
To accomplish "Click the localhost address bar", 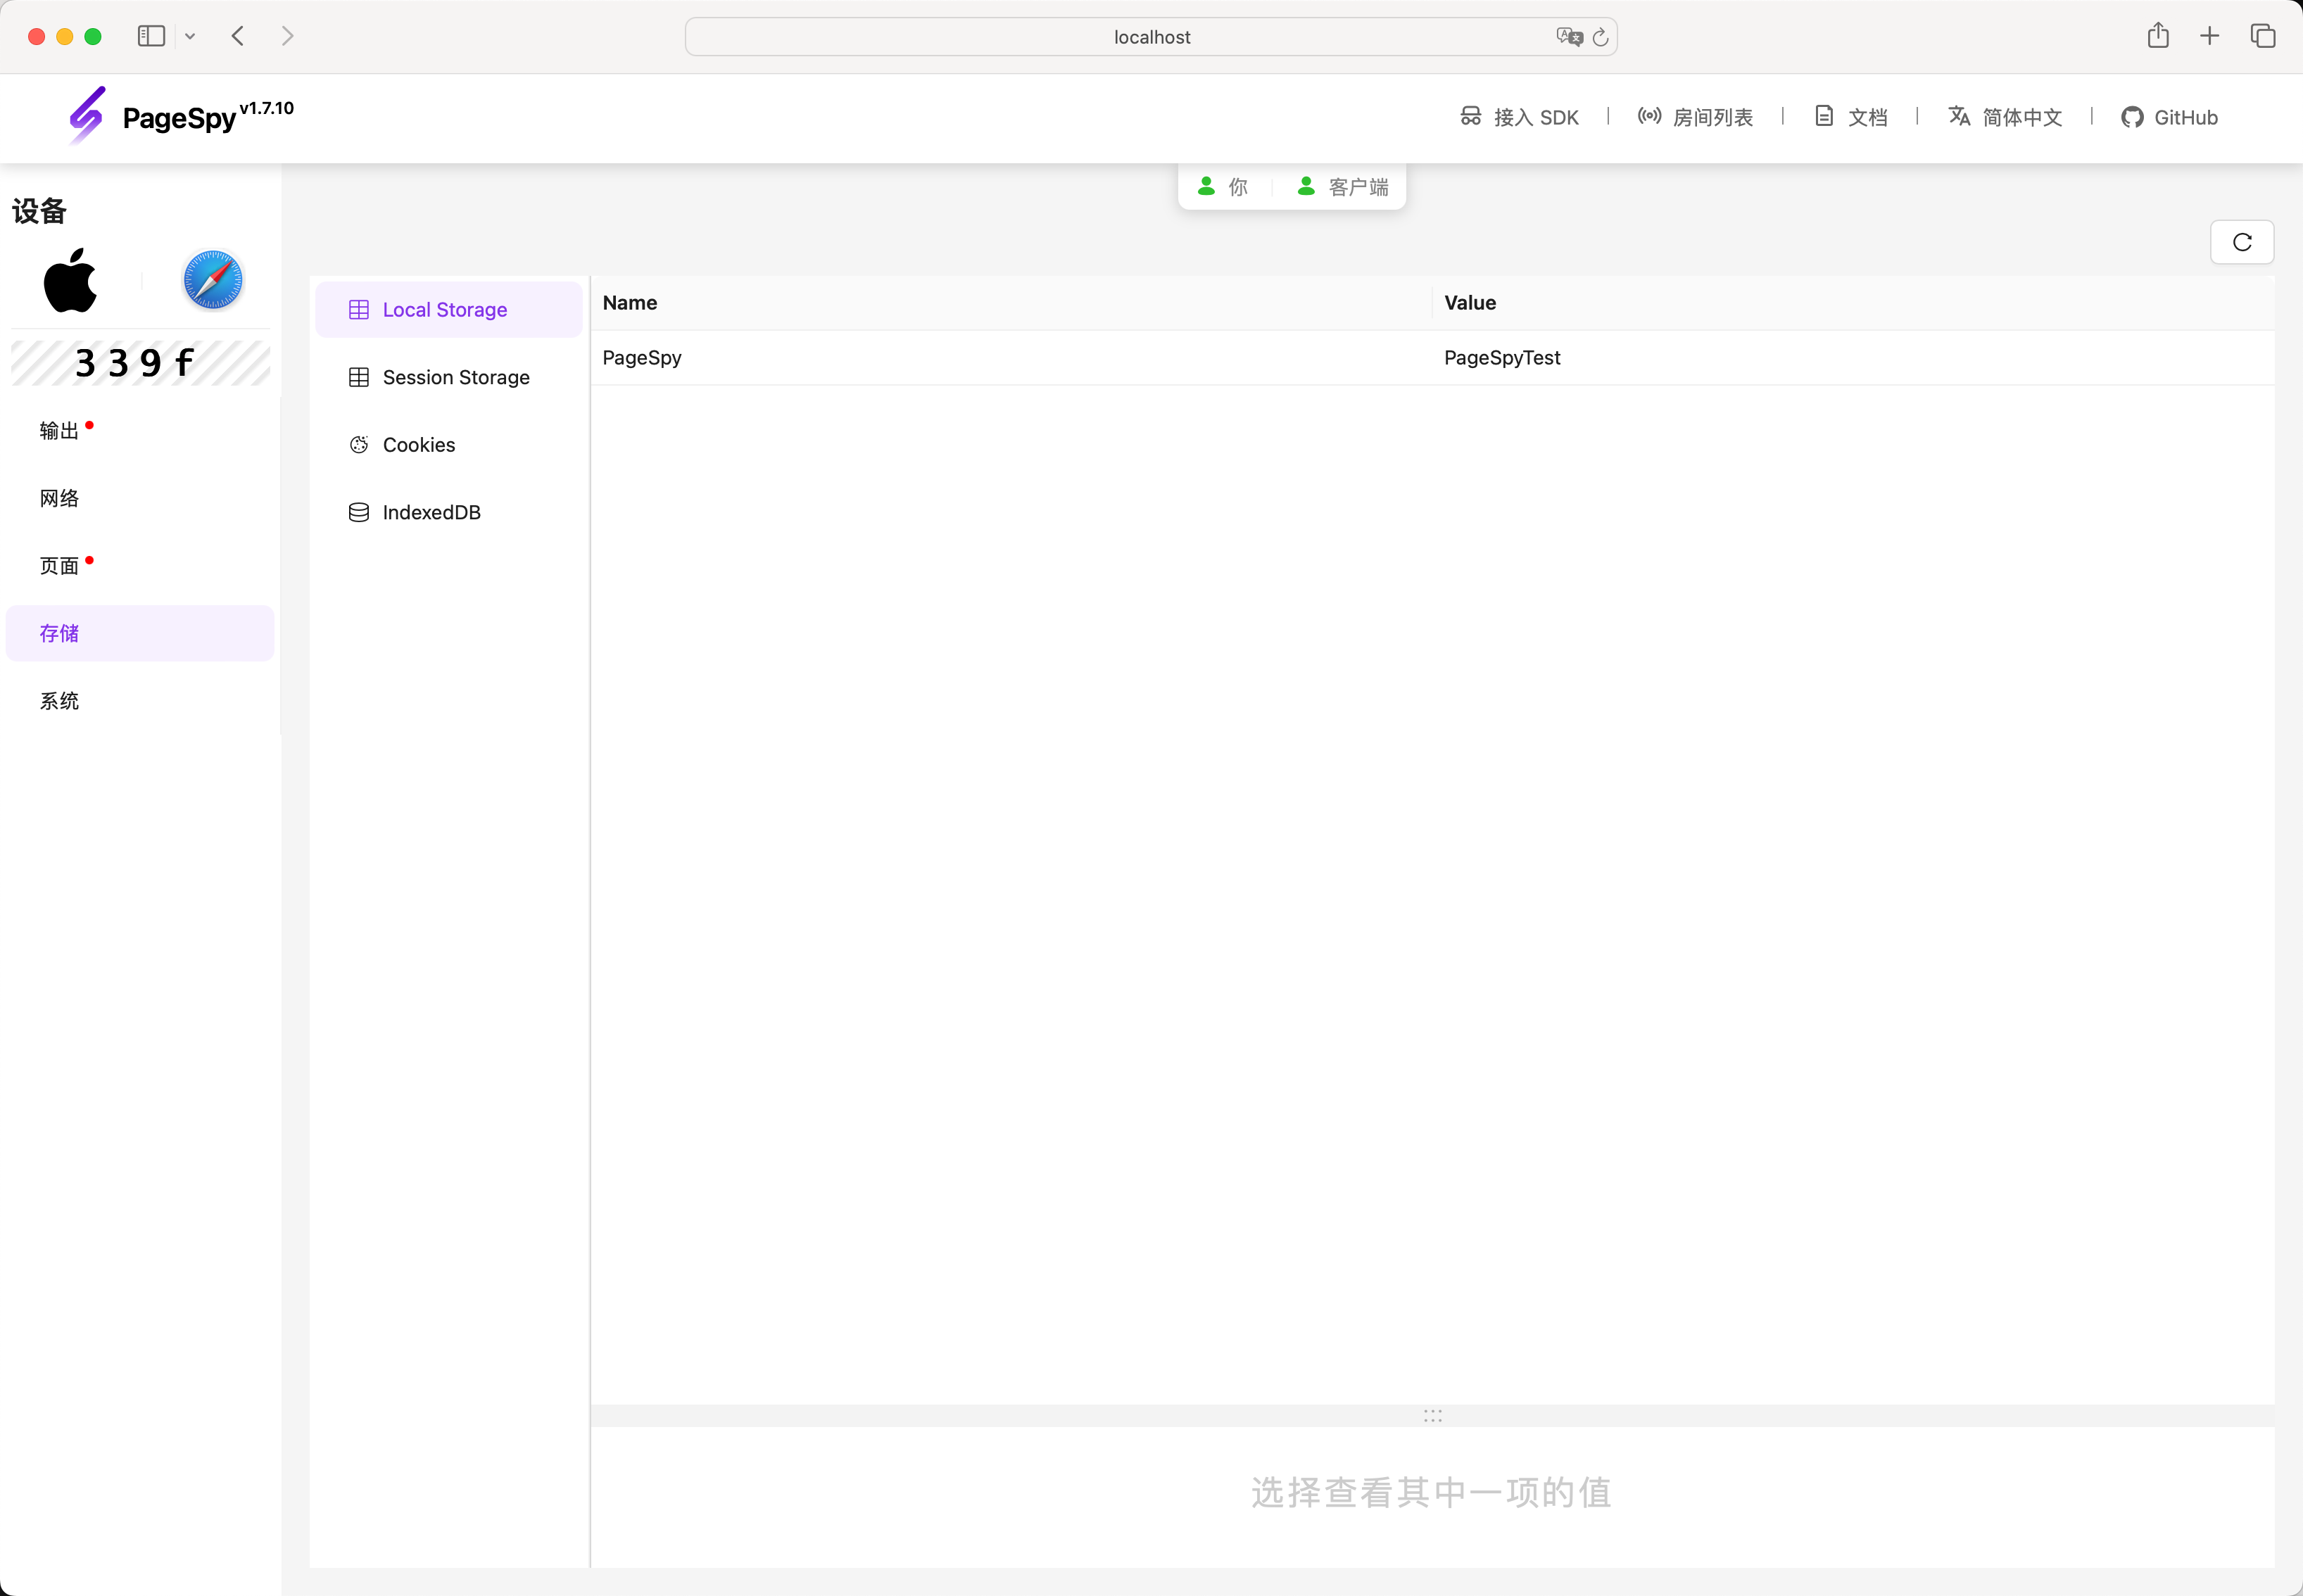I will [x=1152, y=37].
